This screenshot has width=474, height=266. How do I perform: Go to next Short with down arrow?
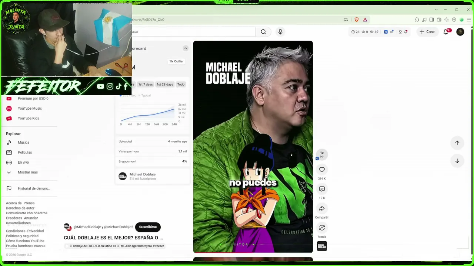coord(457,161)
